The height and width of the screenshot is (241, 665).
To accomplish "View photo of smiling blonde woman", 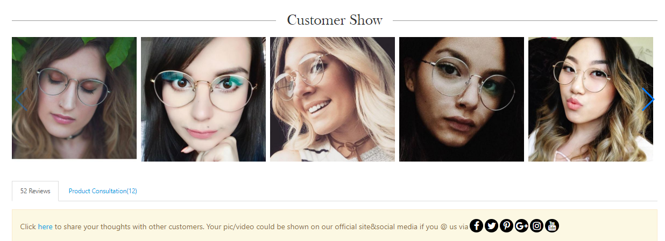I will (332, 99).
